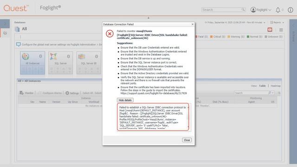Open the foglight user menu
297x167 pixels.
[264, 10]
